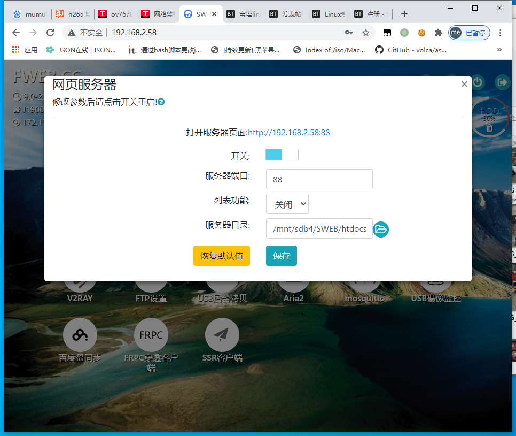Click the V2RAY label
The image size is (516, 436).
(80, 299)
